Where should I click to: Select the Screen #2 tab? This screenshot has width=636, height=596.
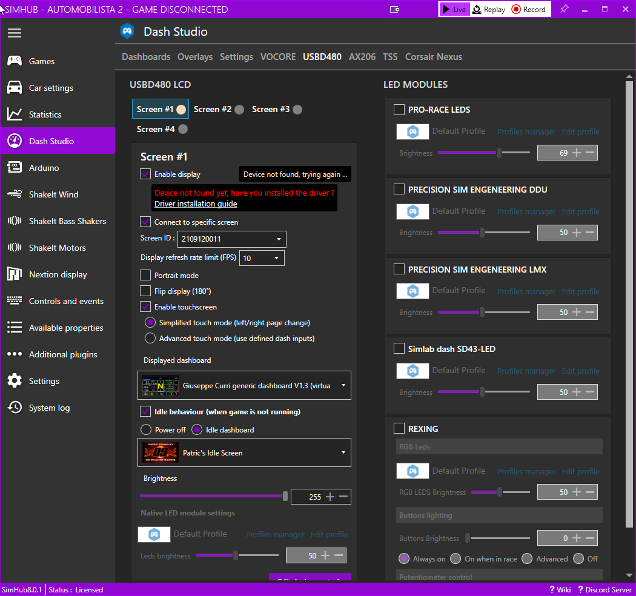[219, 109]
